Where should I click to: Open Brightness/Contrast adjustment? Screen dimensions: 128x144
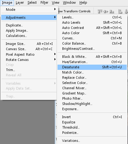pyautogui.click(x=92, y=49)
